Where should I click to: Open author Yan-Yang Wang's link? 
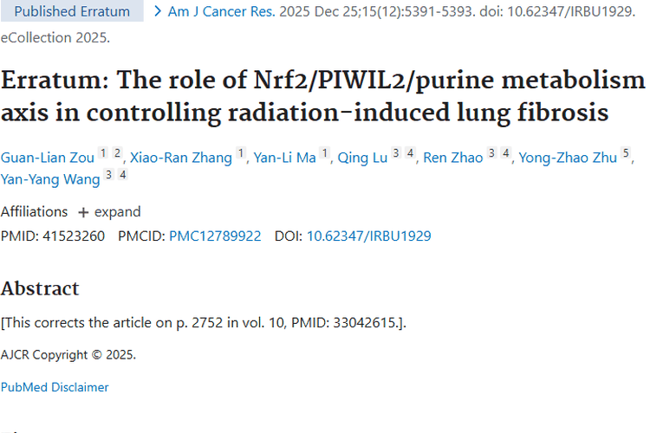(x=50, y=179)
